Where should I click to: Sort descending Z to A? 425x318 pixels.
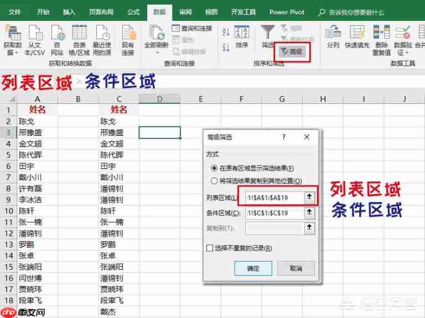click(226, 47)
